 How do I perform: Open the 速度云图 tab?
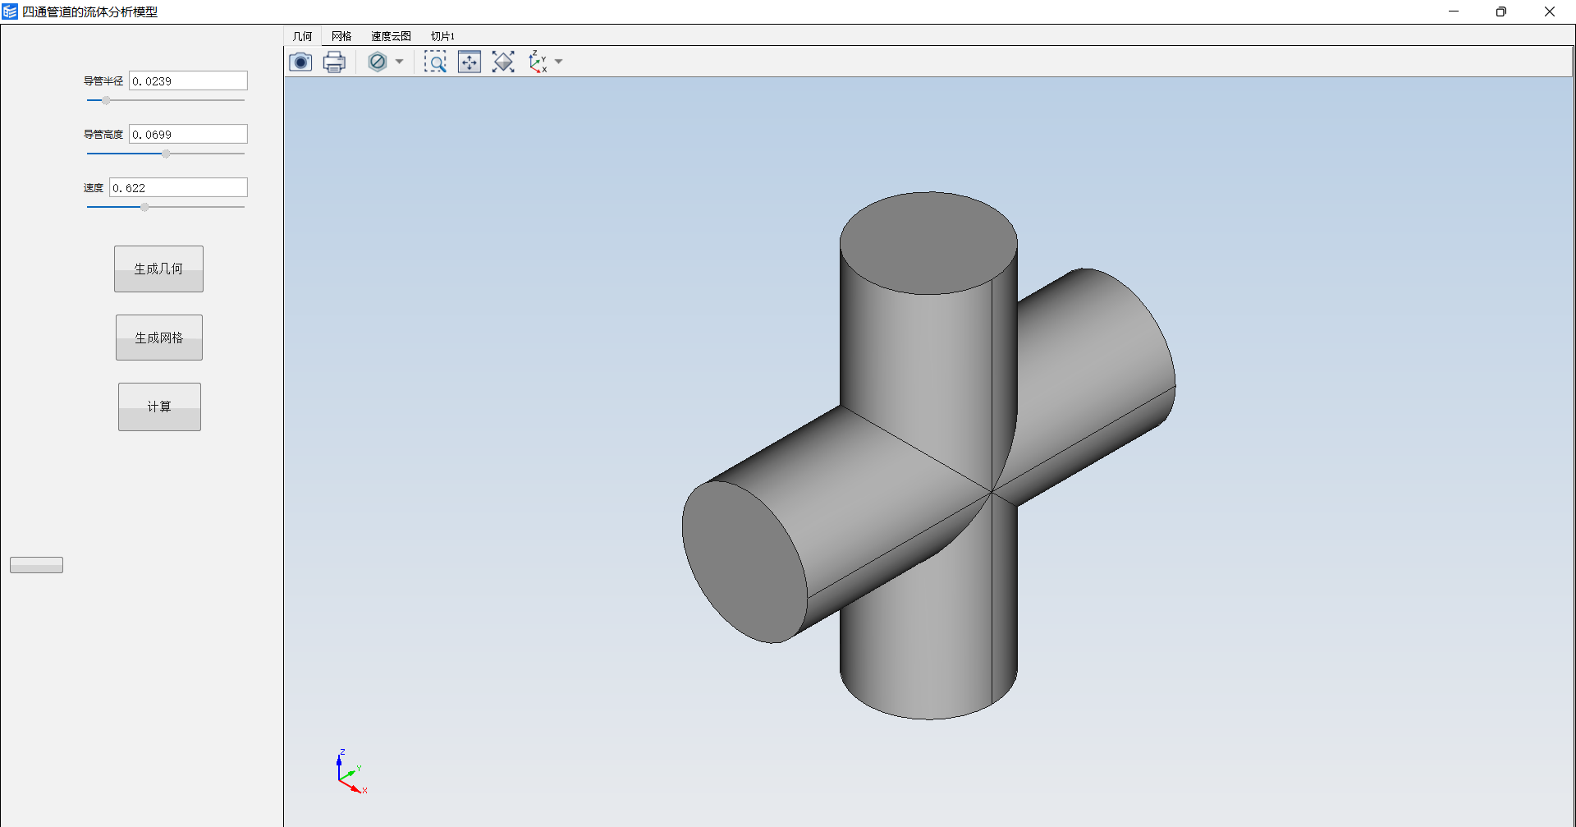click(x=391, y=36)
